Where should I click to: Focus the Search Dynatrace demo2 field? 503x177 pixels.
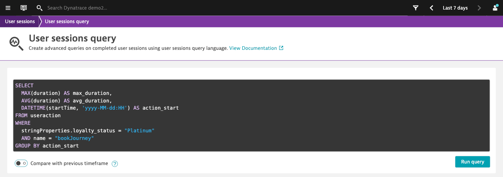pyautogui.click(x=77, y=8)
